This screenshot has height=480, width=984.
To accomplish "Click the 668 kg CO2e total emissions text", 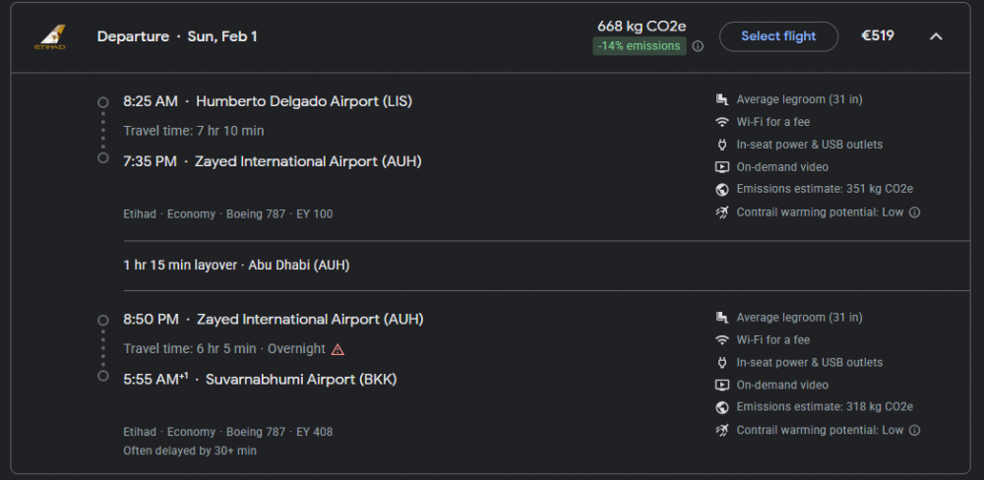I will (x=639, y=27).
